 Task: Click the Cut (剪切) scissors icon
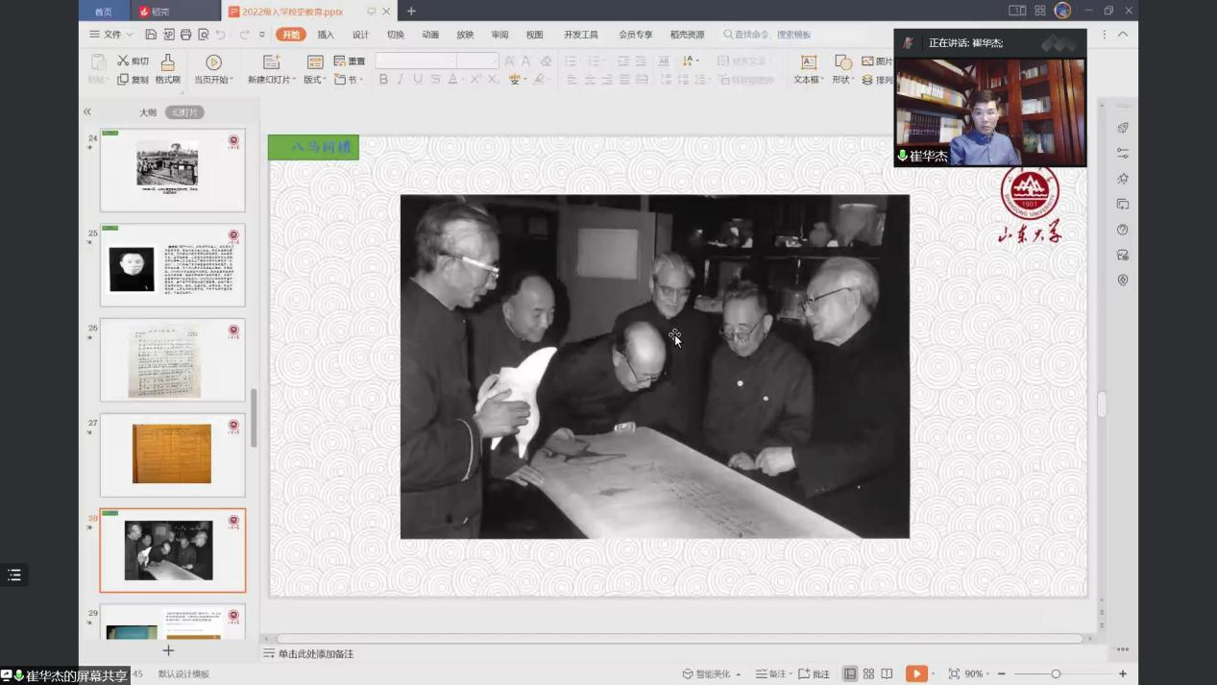point(124,61)
